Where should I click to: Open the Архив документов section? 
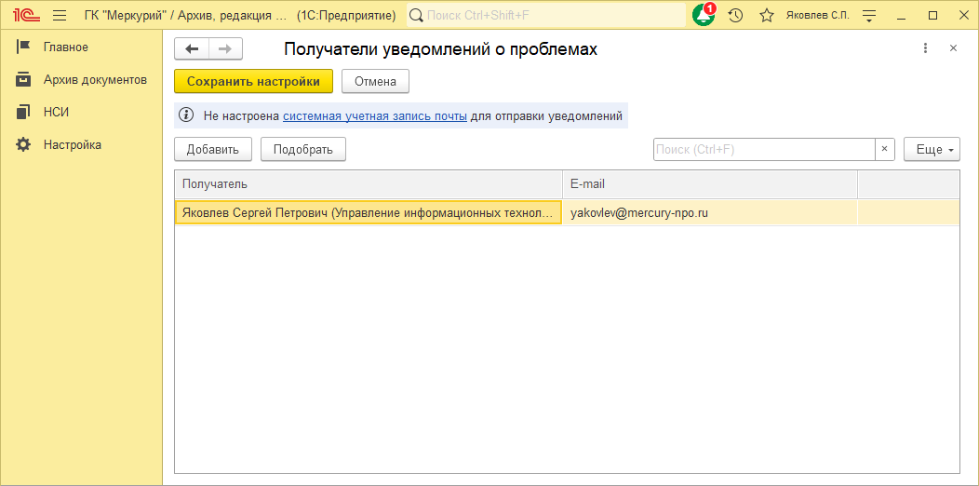click(94, 79)
